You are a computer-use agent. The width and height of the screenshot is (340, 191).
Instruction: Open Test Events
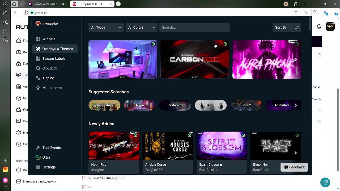pyautogui.click(x=52, y=148)
